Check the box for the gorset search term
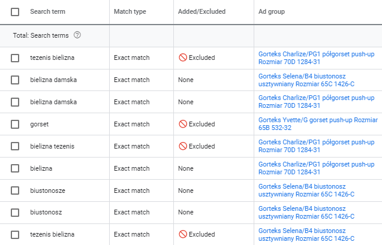Viewport: 382px width, 245px height. tap(15, 124)
